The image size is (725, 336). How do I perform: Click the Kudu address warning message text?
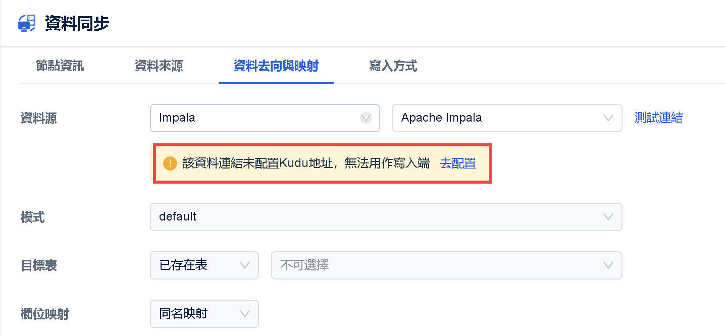[x=306, y=163]
